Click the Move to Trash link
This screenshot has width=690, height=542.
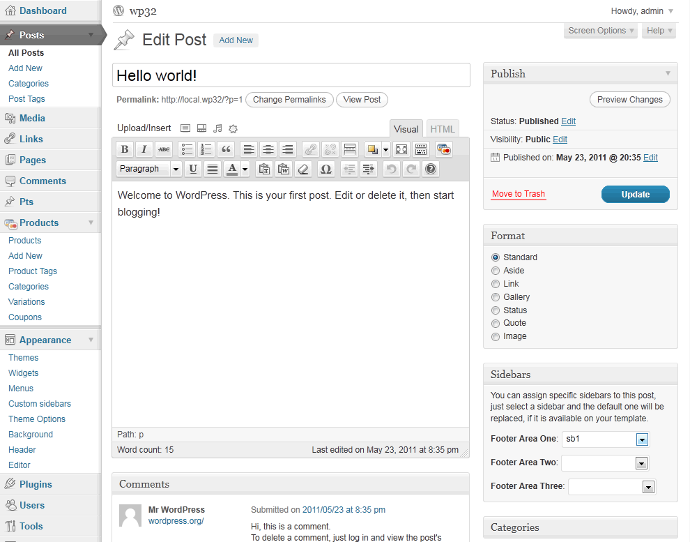[x=518, y=194]
